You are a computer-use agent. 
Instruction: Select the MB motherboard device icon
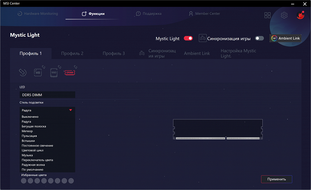tap(38, 73)
